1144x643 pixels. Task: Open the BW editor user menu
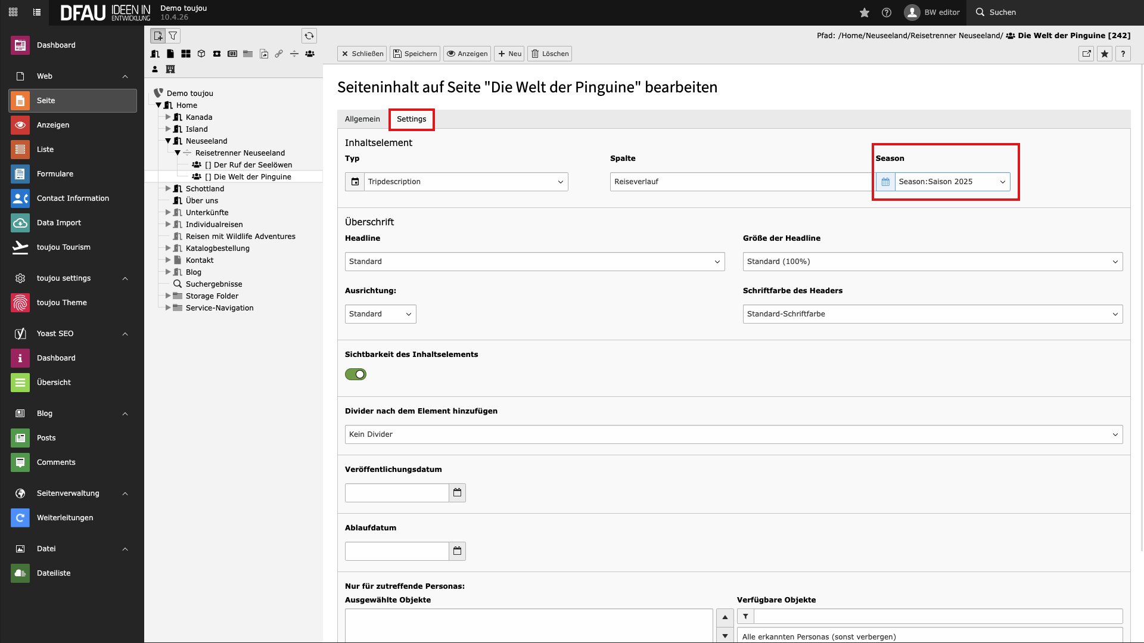pos(932,13)
